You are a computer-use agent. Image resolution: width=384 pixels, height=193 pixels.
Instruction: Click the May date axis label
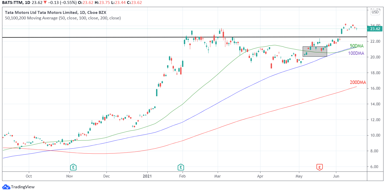299,176
